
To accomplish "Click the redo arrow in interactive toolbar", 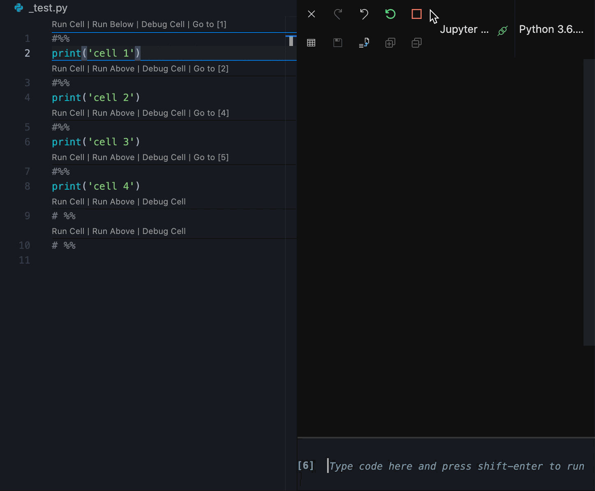I will click(x=338, y=14).
